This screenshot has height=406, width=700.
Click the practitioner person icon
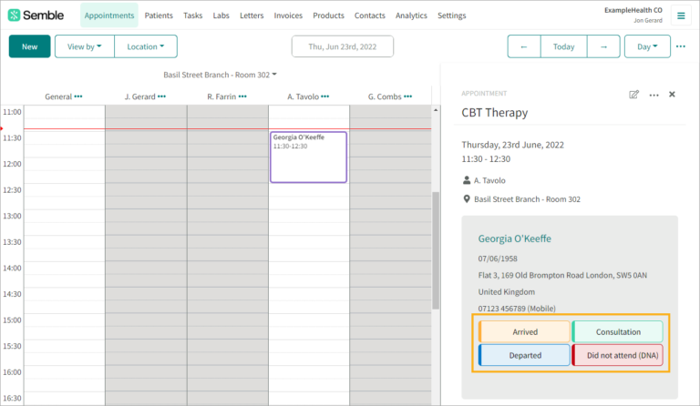pyautogui.click(x=467, y=180)
